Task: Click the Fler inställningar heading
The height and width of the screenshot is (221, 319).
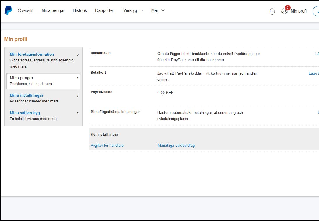Action: [x=104, y=135]
